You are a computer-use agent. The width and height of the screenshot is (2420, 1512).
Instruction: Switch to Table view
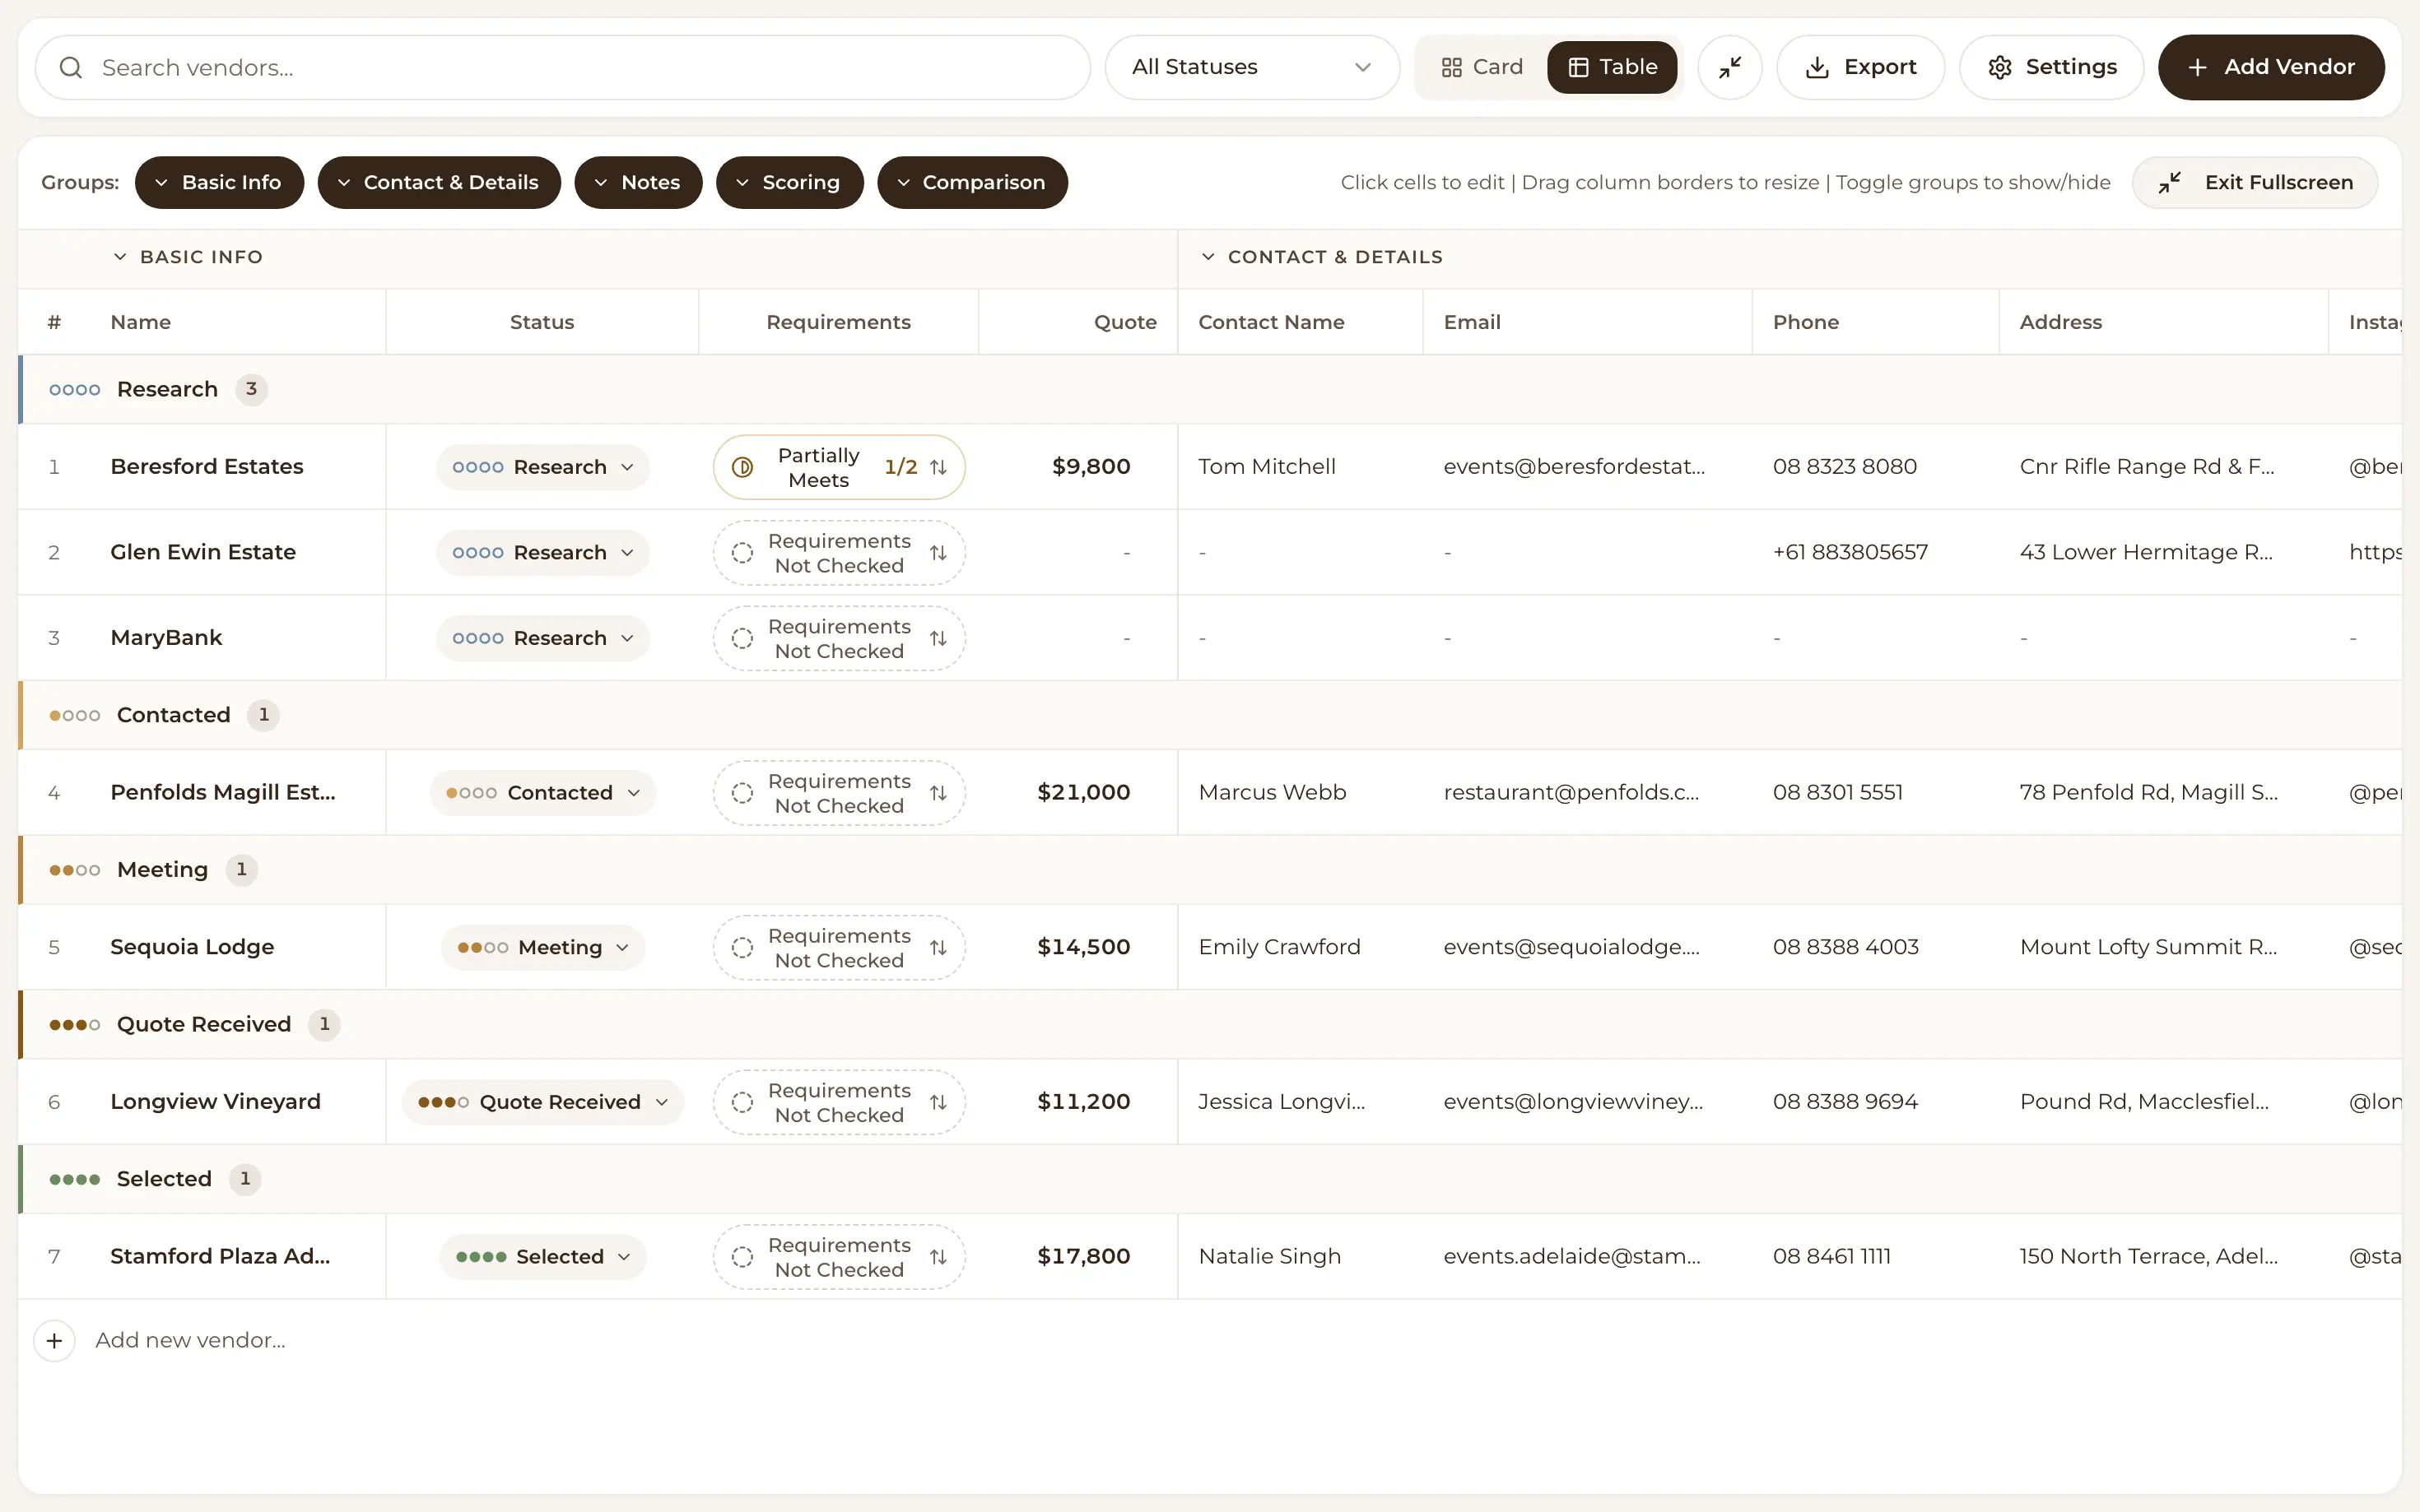[x=1612, y=67]
